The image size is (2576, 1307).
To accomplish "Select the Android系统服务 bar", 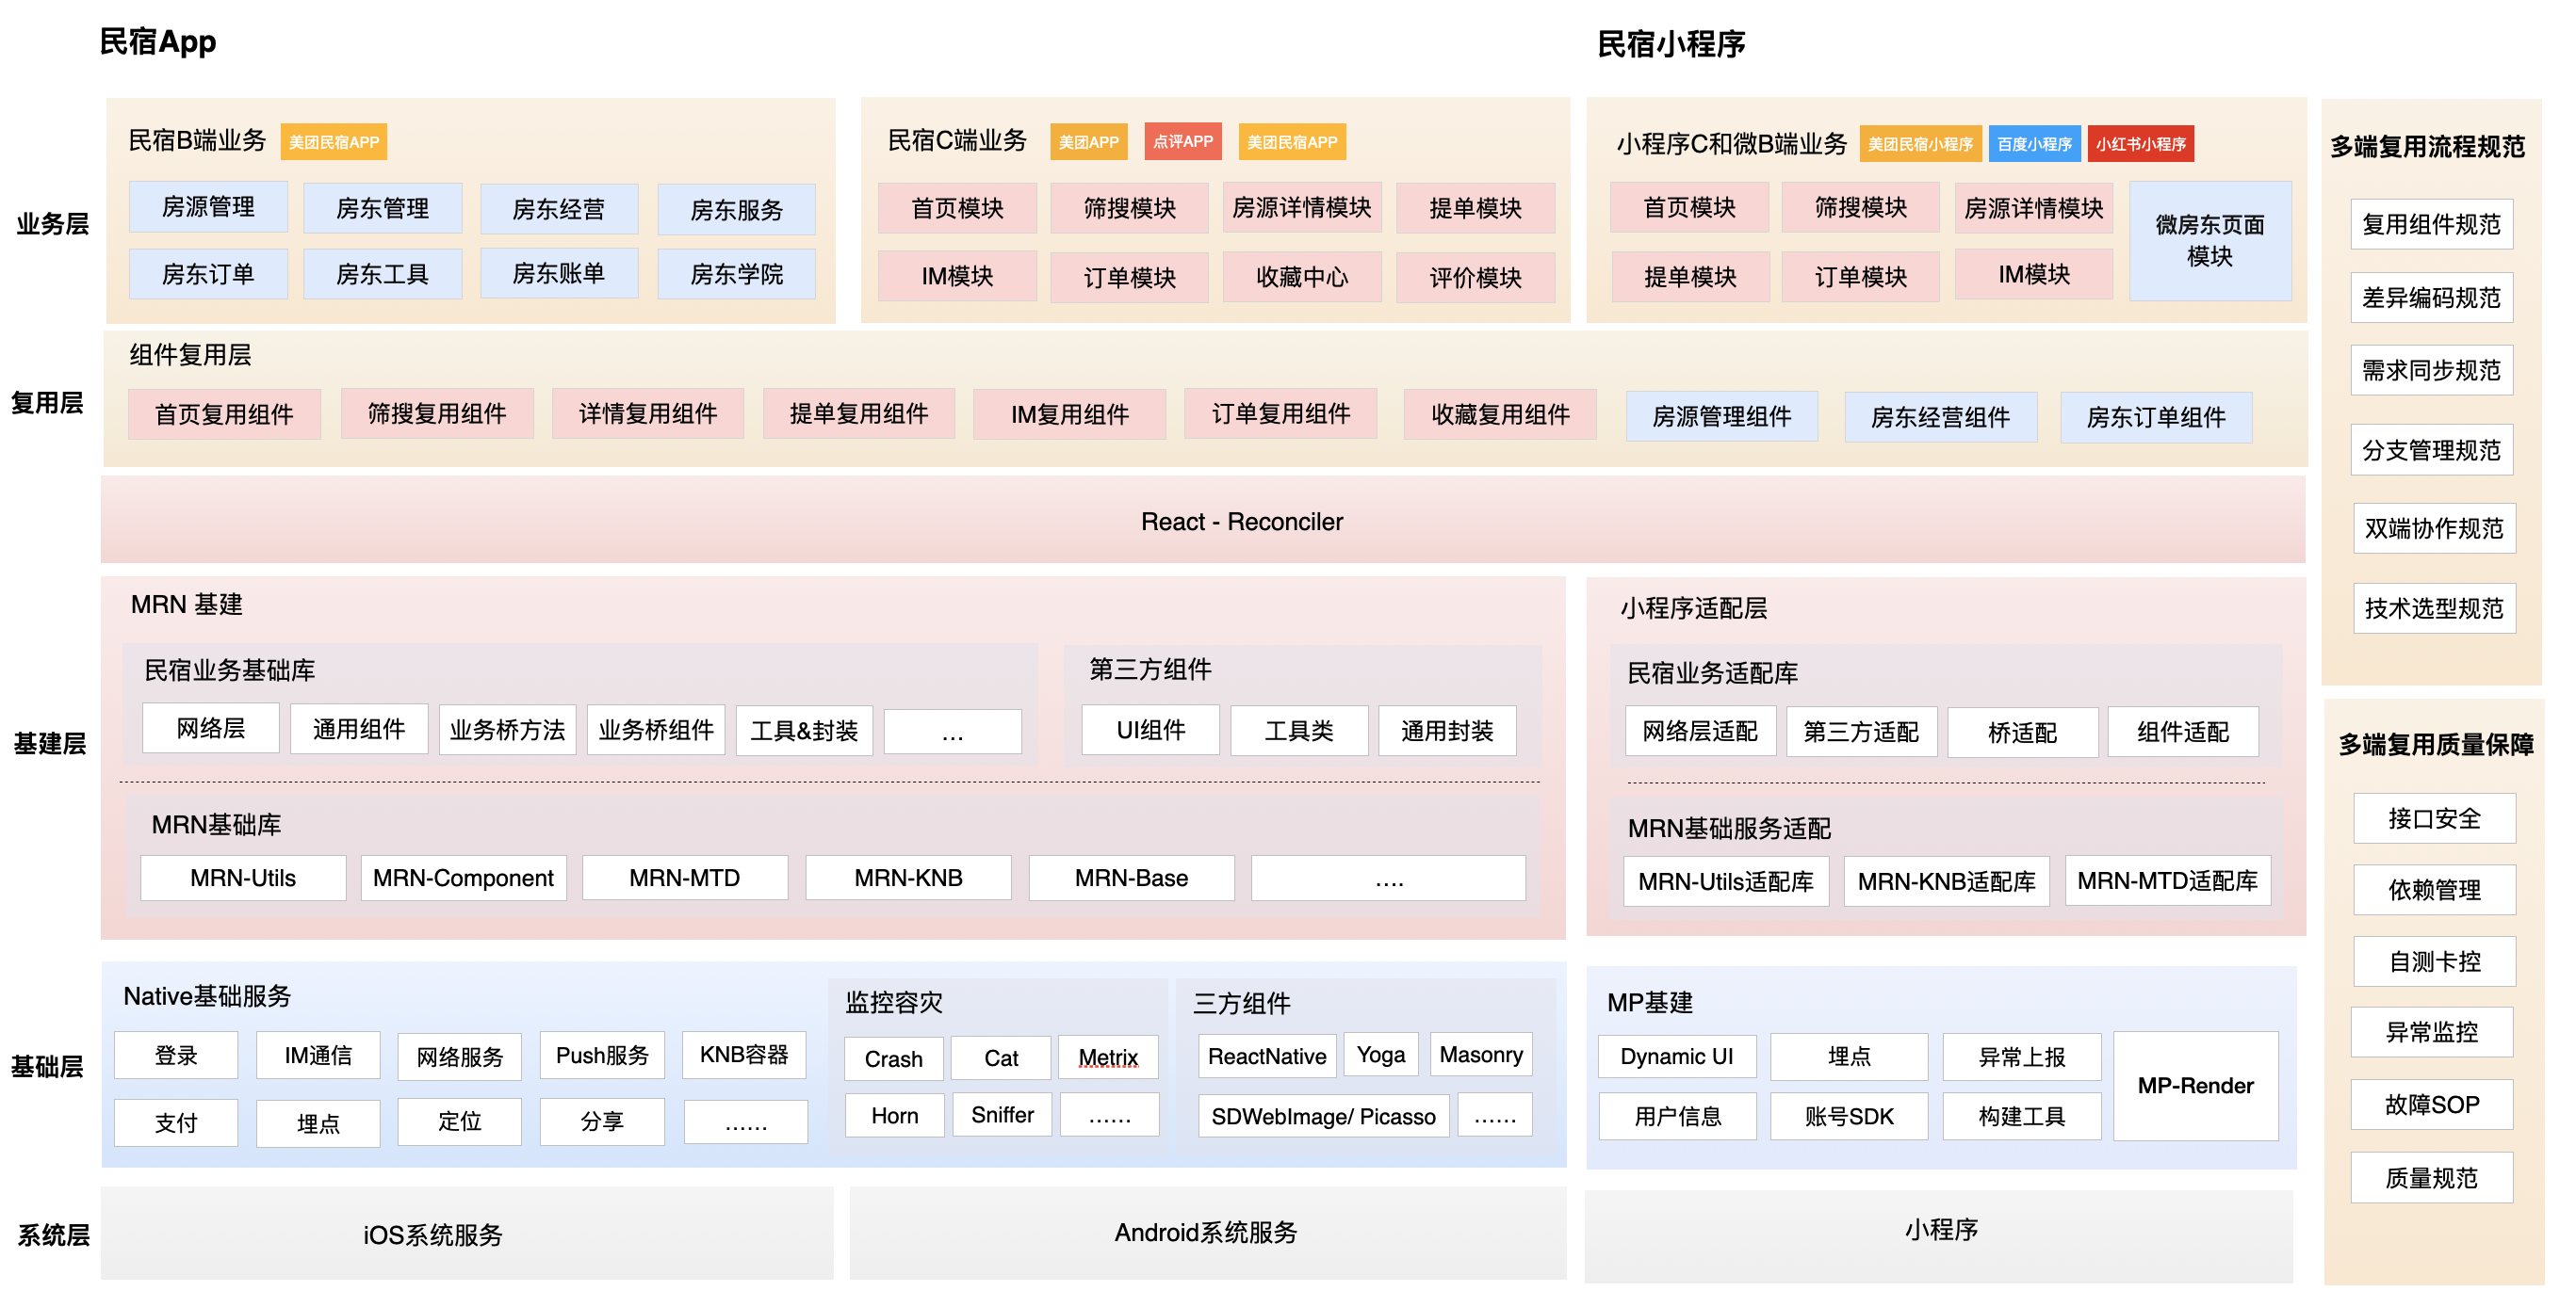I will point(1206,1232).
